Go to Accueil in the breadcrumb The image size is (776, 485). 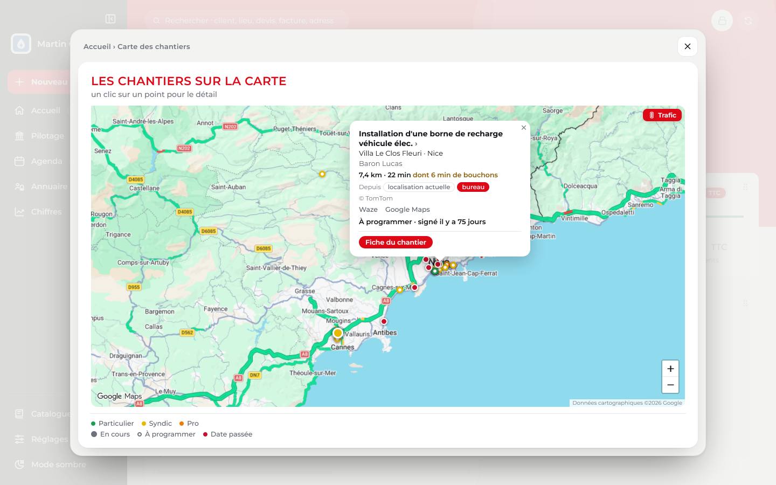point(97,46)
